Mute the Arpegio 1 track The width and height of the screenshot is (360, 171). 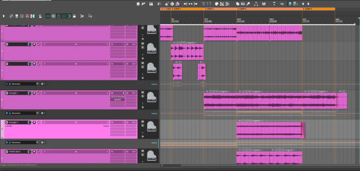pyautogui.click(x=143, y=92)
